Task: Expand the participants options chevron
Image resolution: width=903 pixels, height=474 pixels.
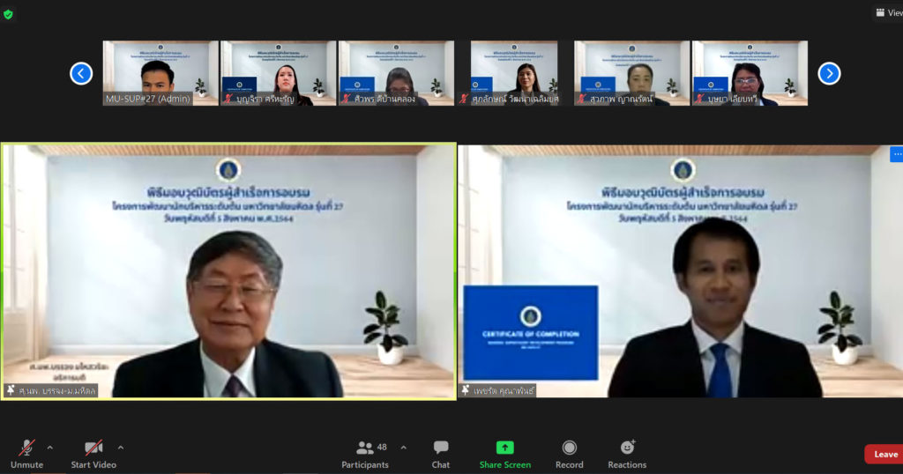Action: click(404, 447)
